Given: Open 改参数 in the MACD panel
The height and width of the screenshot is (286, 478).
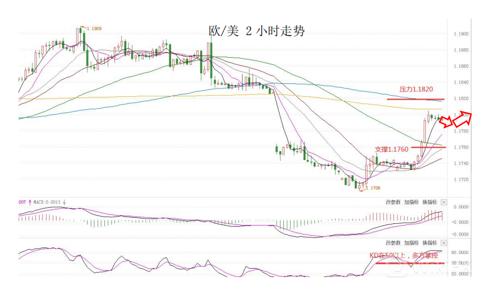Looking at the screenshot, I should tap(393, 202).
